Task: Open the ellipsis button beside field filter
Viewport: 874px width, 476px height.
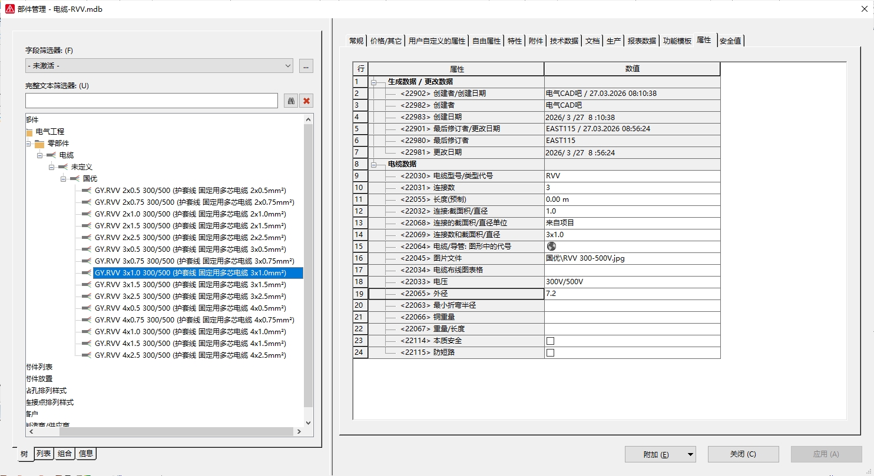Action: [x=306, y=66]
